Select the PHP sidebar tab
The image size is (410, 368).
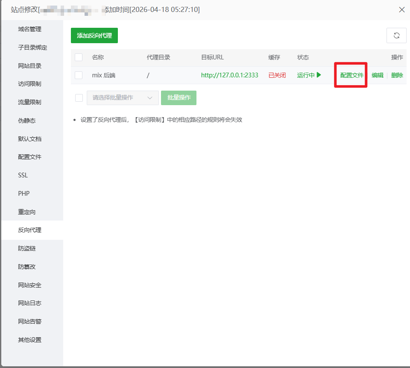pos(24,194)
